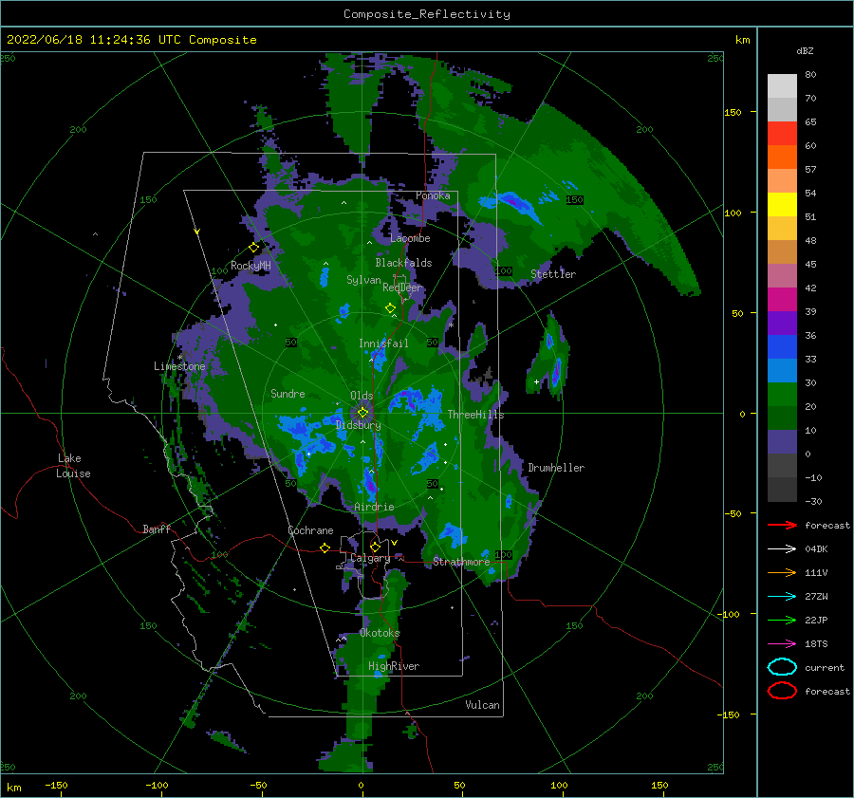Click the Sylvan label on map
854x798 pixels.
click(363, 280)
